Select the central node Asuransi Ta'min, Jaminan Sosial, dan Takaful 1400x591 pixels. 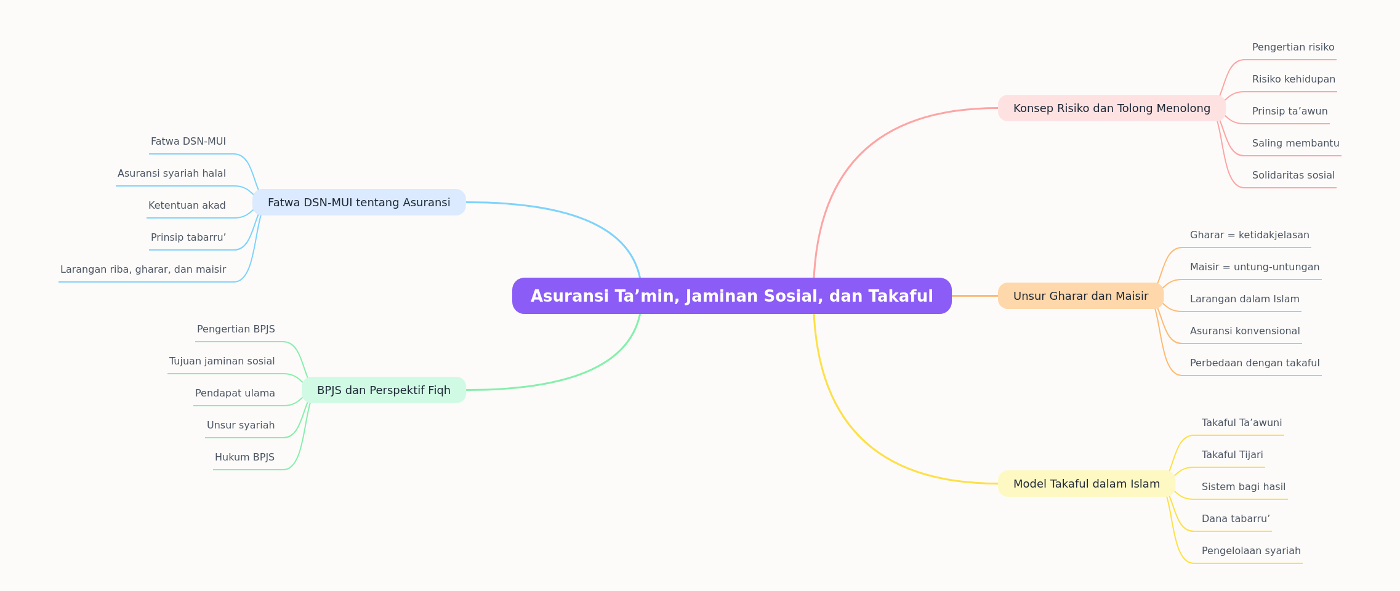tap(732, 296)
